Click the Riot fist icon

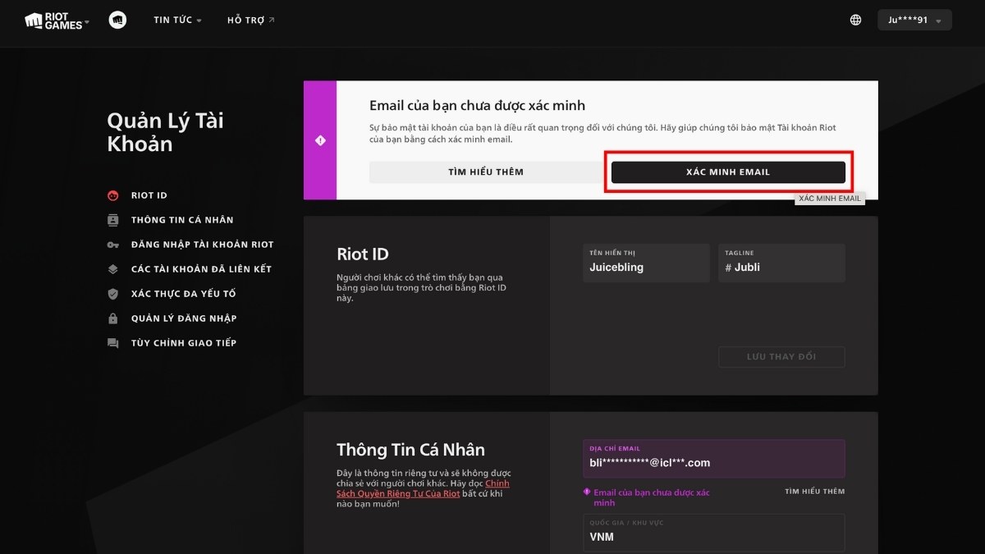[x=117, y=20]
